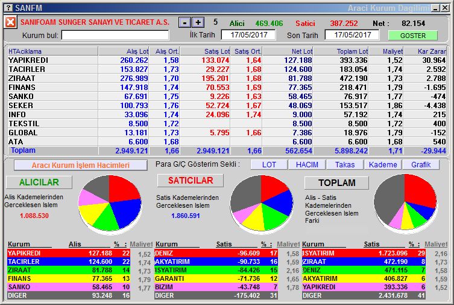The width and height of the screenshot is (454, 305).
Task: Select the TACIRLER row in top table
Action: [x=227, y=69]
